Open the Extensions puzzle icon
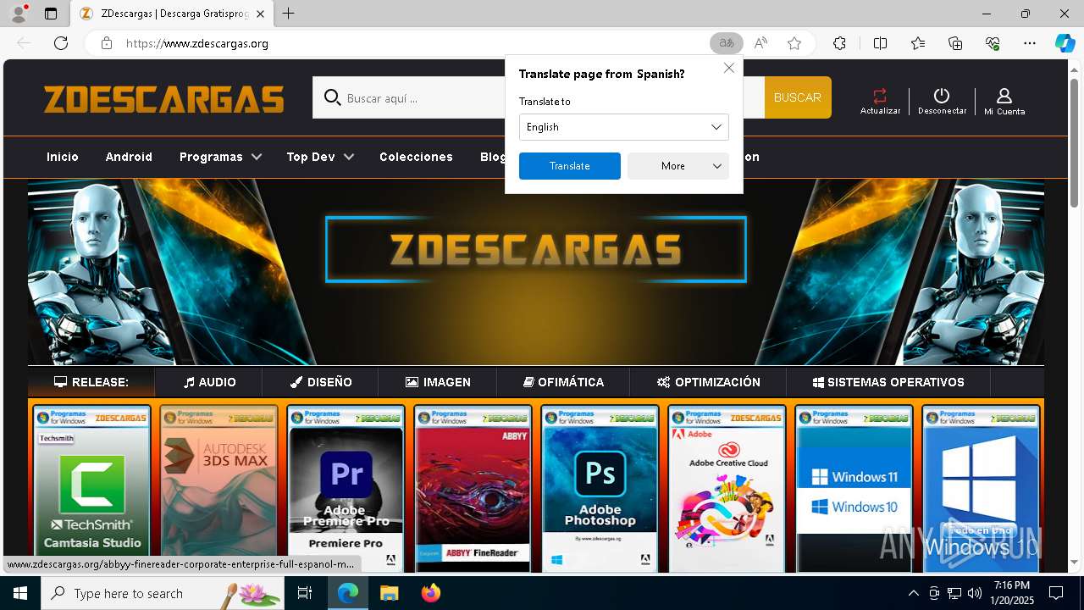1084x610 pixels. coord(839,43)
